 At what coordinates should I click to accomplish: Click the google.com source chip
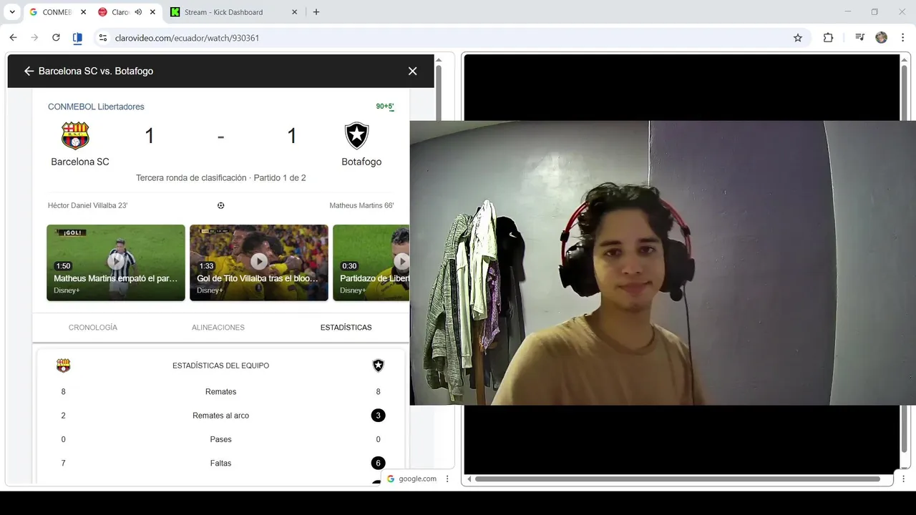point(412,479)
